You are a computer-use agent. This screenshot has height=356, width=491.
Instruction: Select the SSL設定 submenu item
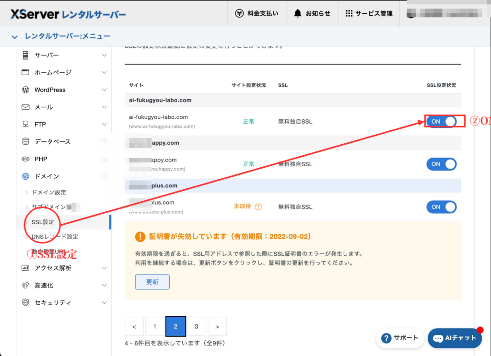click(43, 222)
